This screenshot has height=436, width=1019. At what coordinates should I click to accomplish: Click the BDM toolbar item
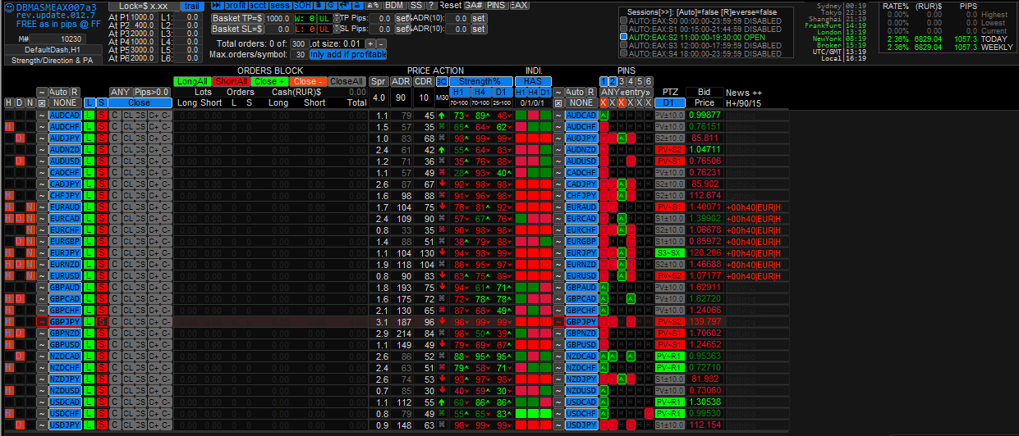(x=394, y=5)
